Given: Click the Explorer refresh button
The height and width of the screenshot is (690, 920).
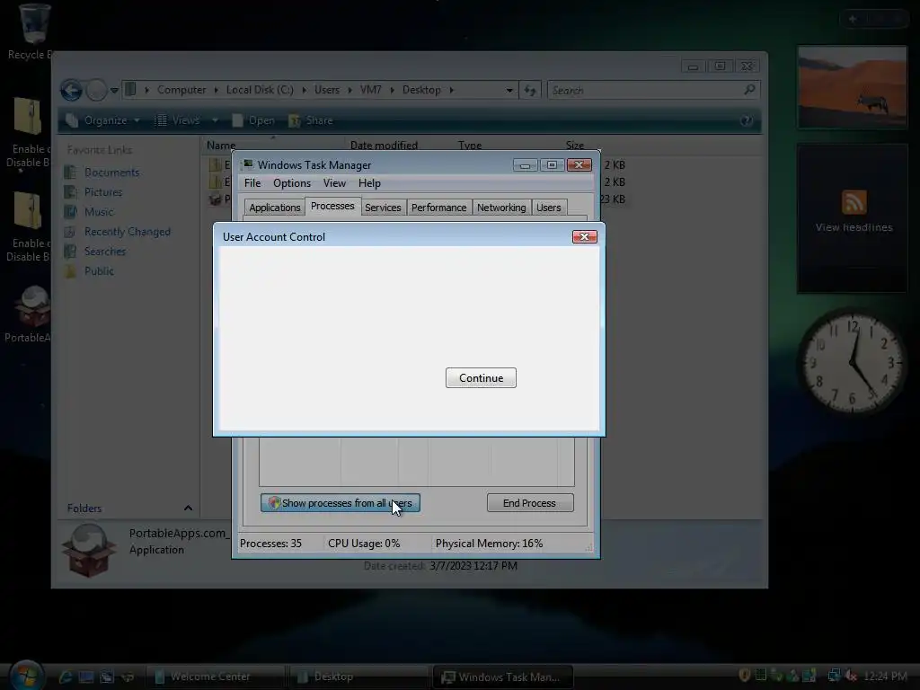Looking at the screenshot, I should pos(530,91).
